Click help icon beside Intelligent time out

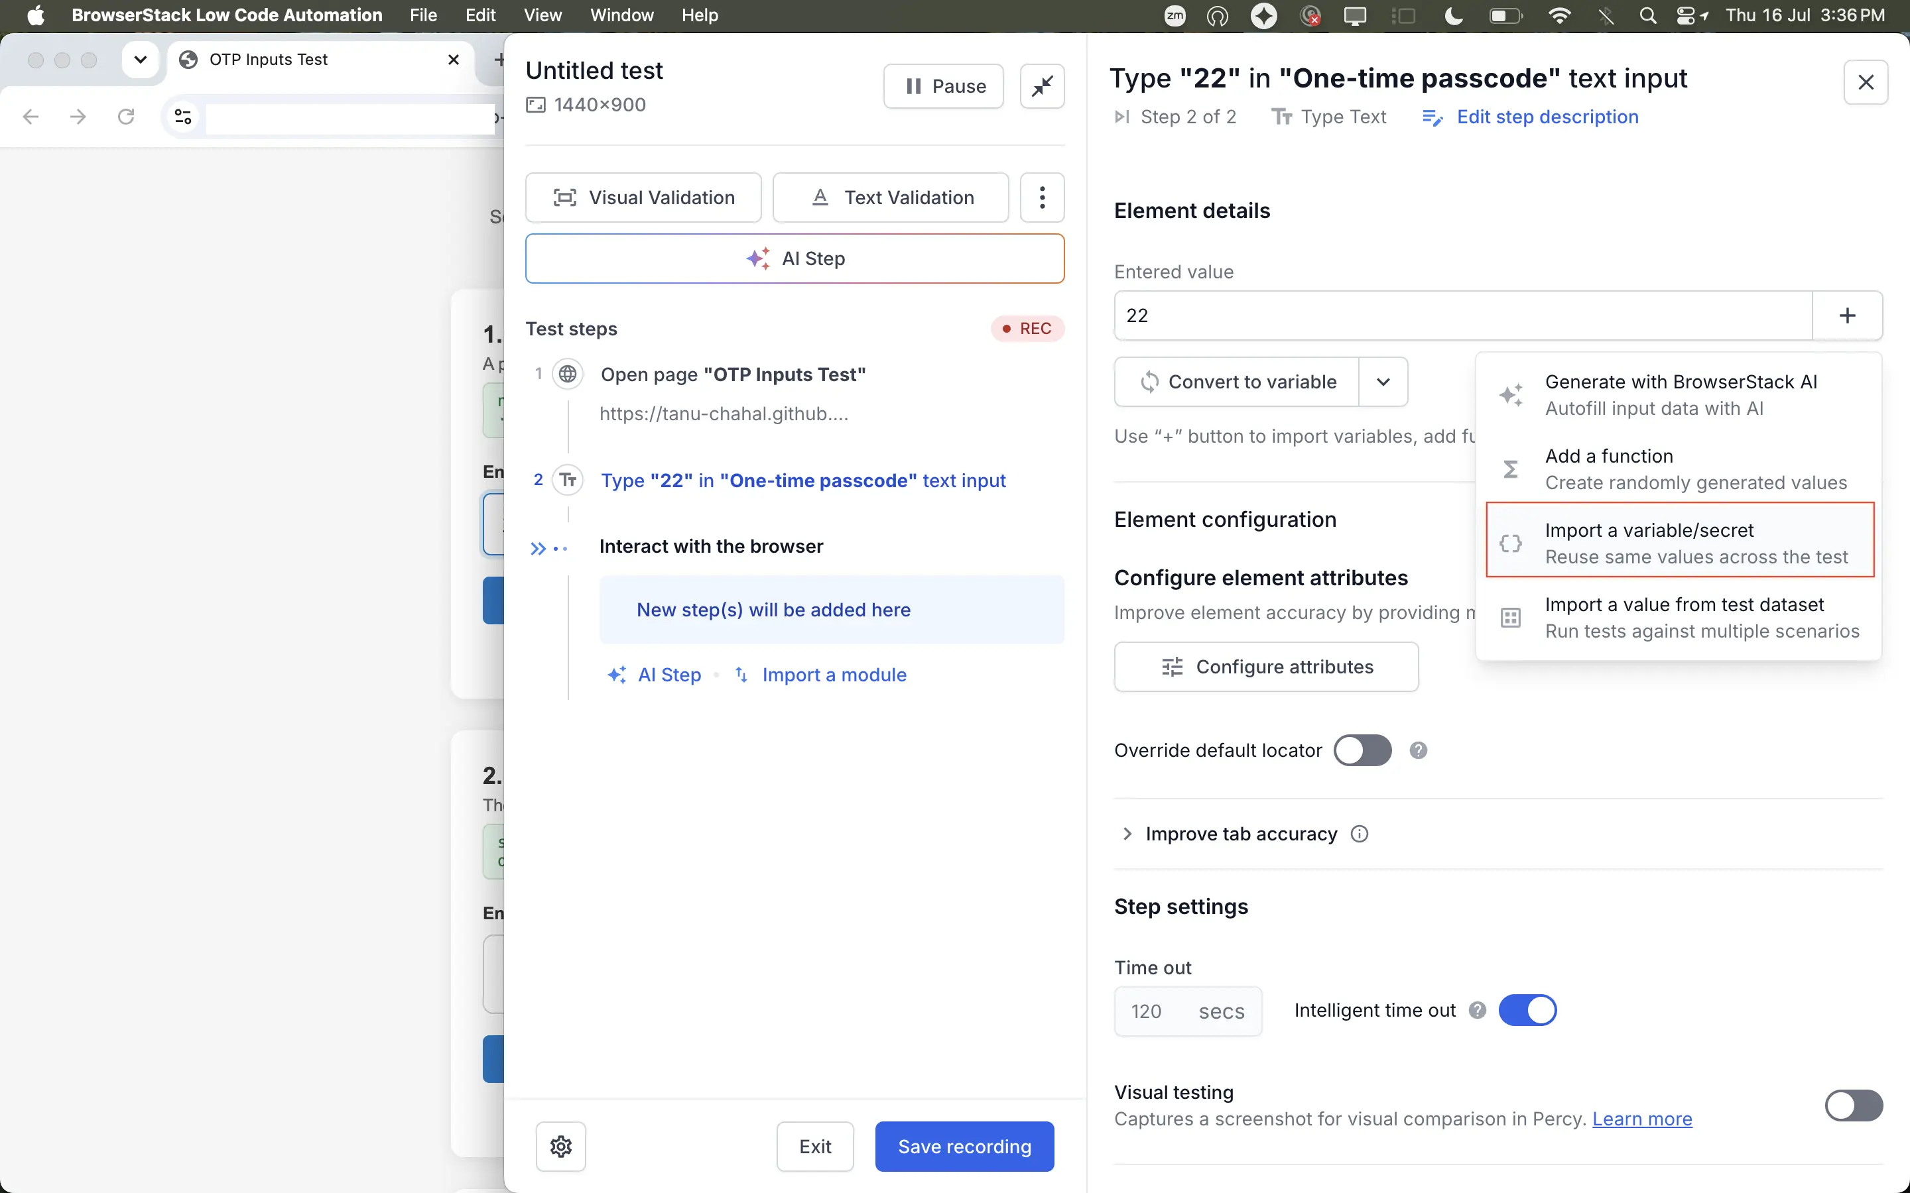[1478, 1010]
